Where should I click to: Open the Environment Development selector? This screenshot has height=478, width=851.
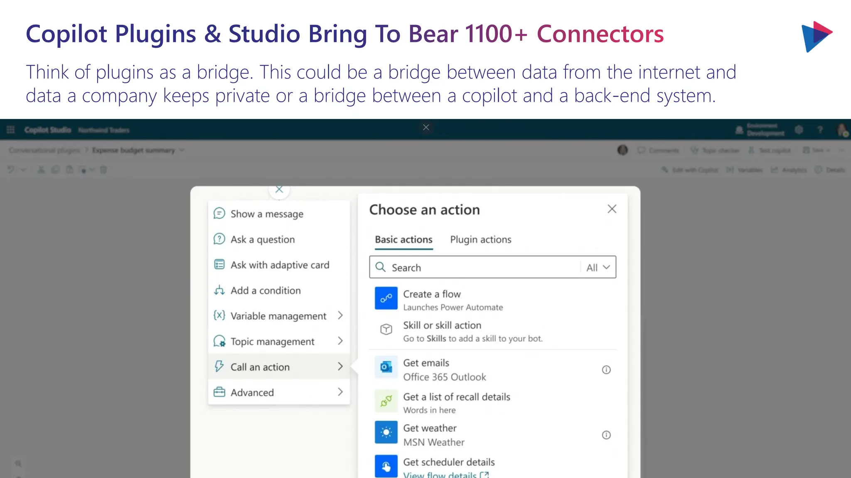[x=760, y=130]
